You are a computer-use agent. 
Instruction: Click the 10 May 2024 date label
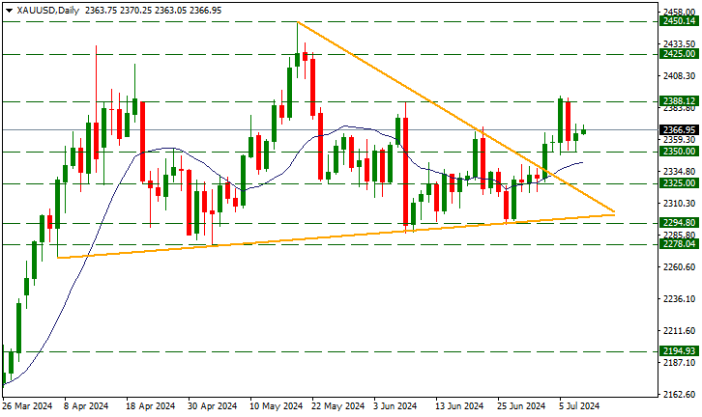coord(277,406)
